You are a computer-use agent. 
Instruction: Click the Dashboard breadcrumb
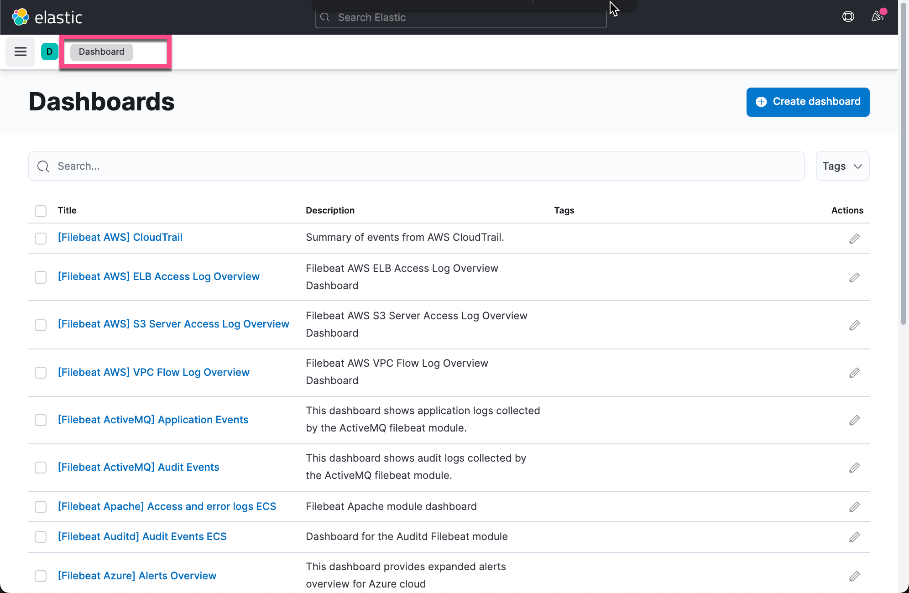pyautogui.click(x=101, y=52)
